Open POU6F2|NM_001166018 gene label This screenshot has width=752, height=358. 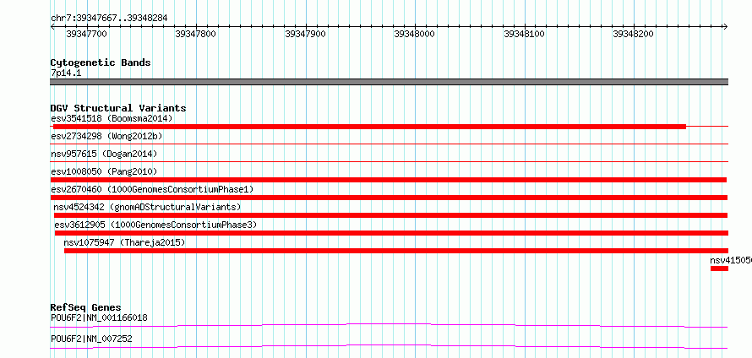click(x=99, y=317)
